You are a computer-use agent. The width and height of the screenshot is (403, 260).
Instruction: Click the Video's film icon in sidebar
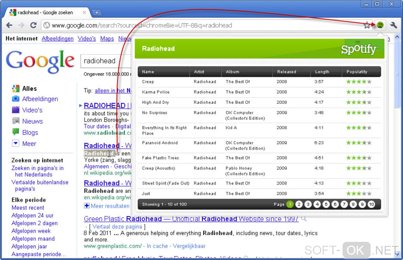[16, 110]
